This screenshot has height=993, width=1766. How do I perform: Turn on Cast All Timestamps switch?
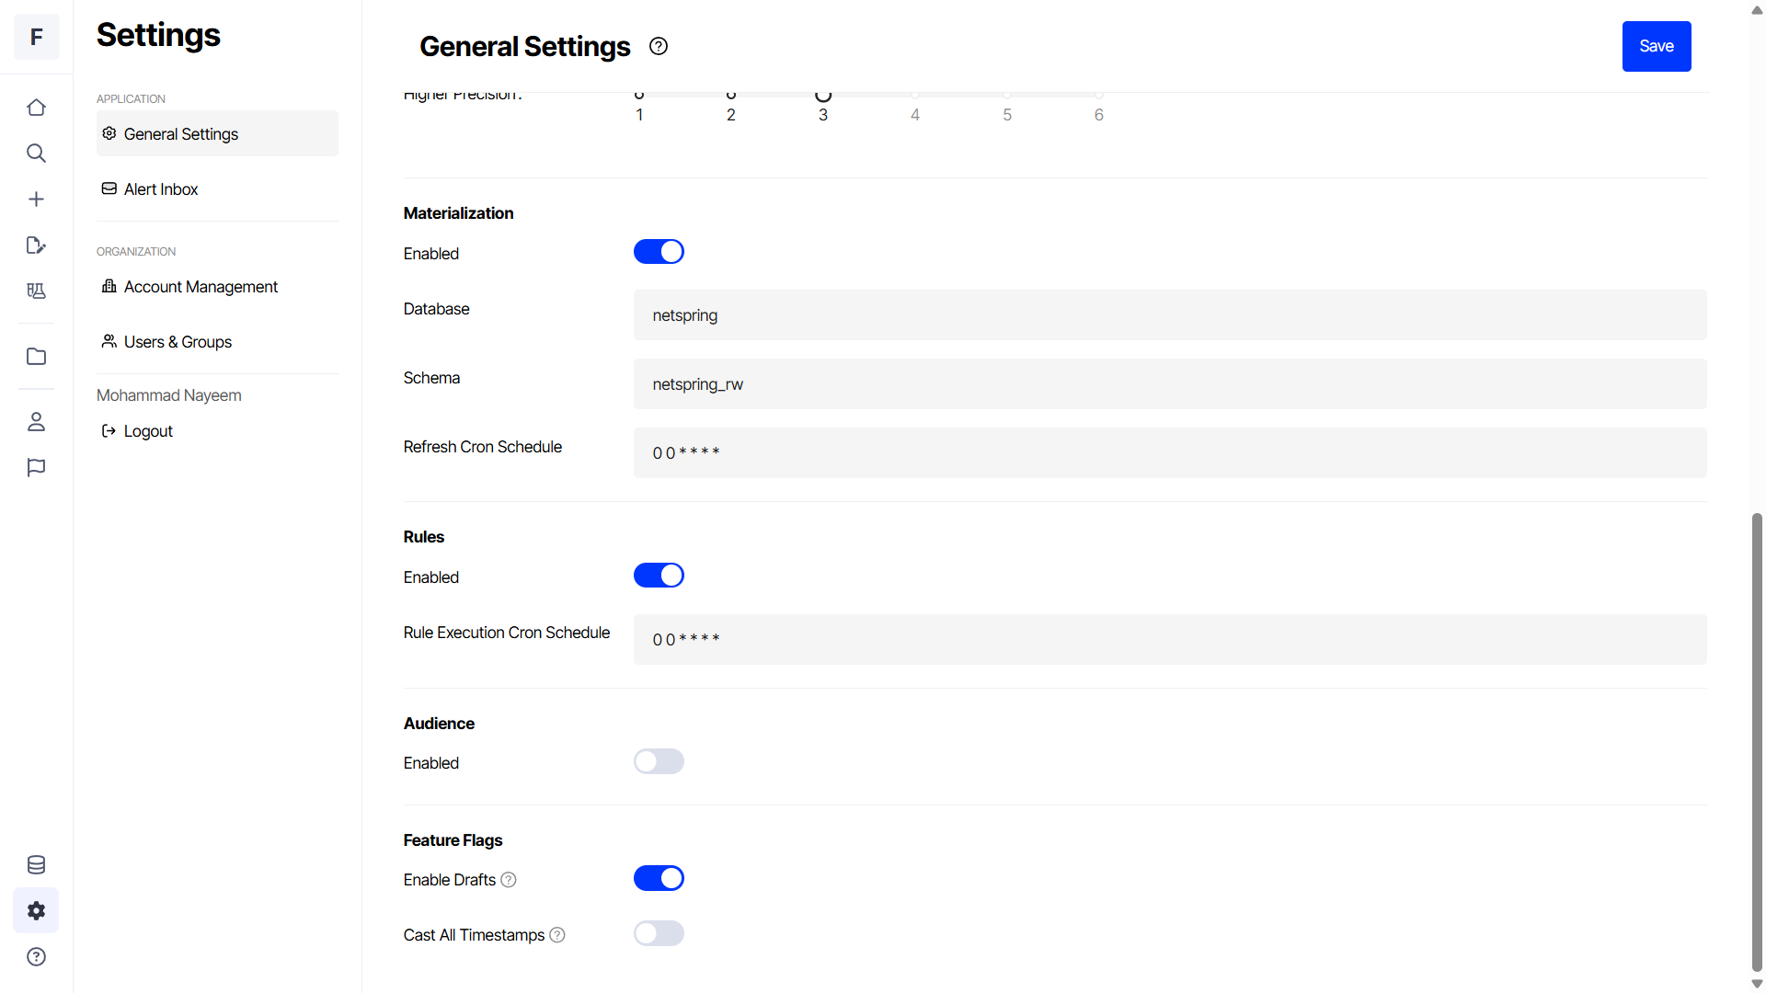(659, 934)
